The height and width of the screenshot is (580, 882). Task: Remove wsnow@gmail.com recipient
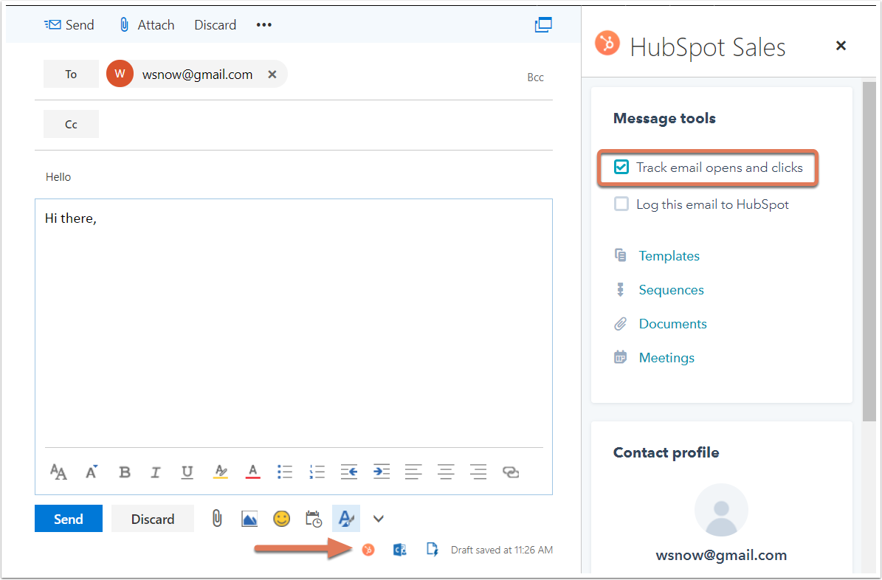point(272,75)
